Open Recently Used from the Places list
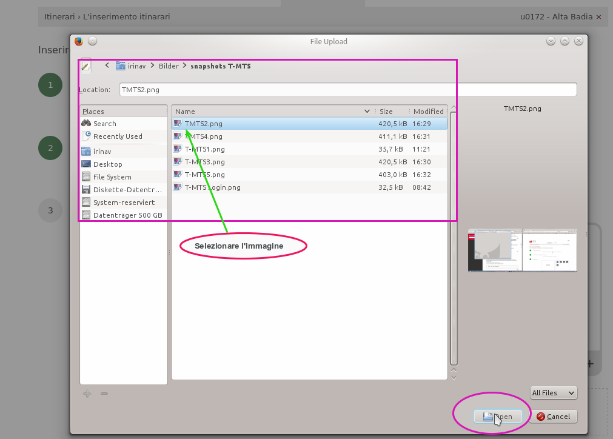This screenshot has height=439, width=613. click(x=118, y=136)
